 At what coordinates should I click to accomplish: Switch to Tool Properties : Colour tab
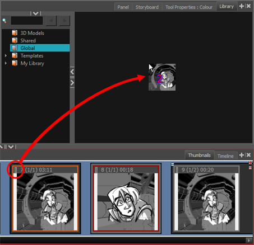pos(189,7)
